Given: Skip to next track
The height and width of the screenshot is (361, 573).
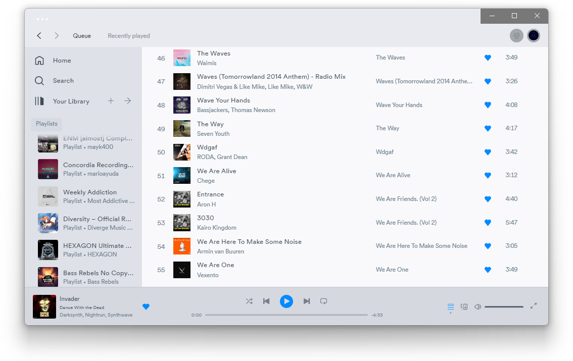Looking at the screenshot, I should [307, 301].
